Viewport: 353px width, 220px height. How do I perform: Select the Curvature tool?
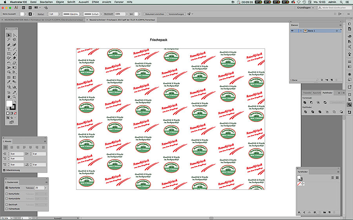[x=15, y=45]
